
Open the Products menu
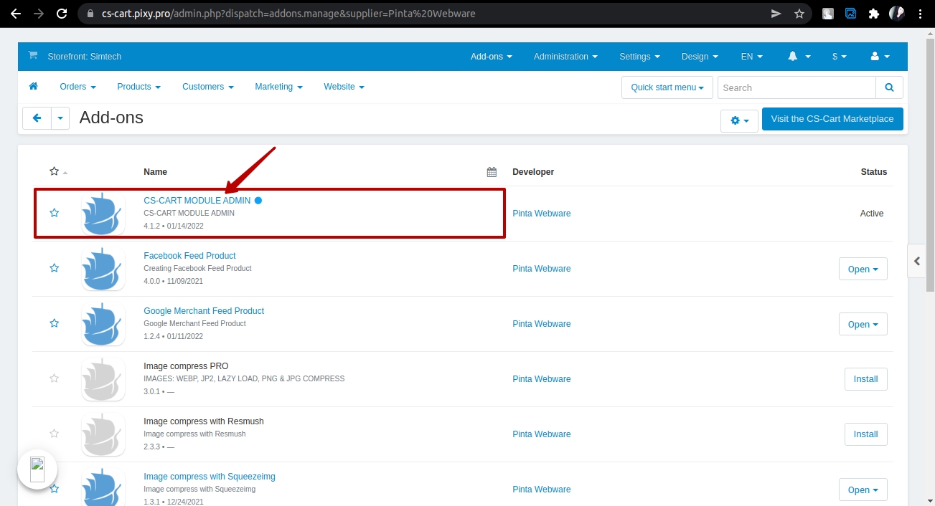138,87
